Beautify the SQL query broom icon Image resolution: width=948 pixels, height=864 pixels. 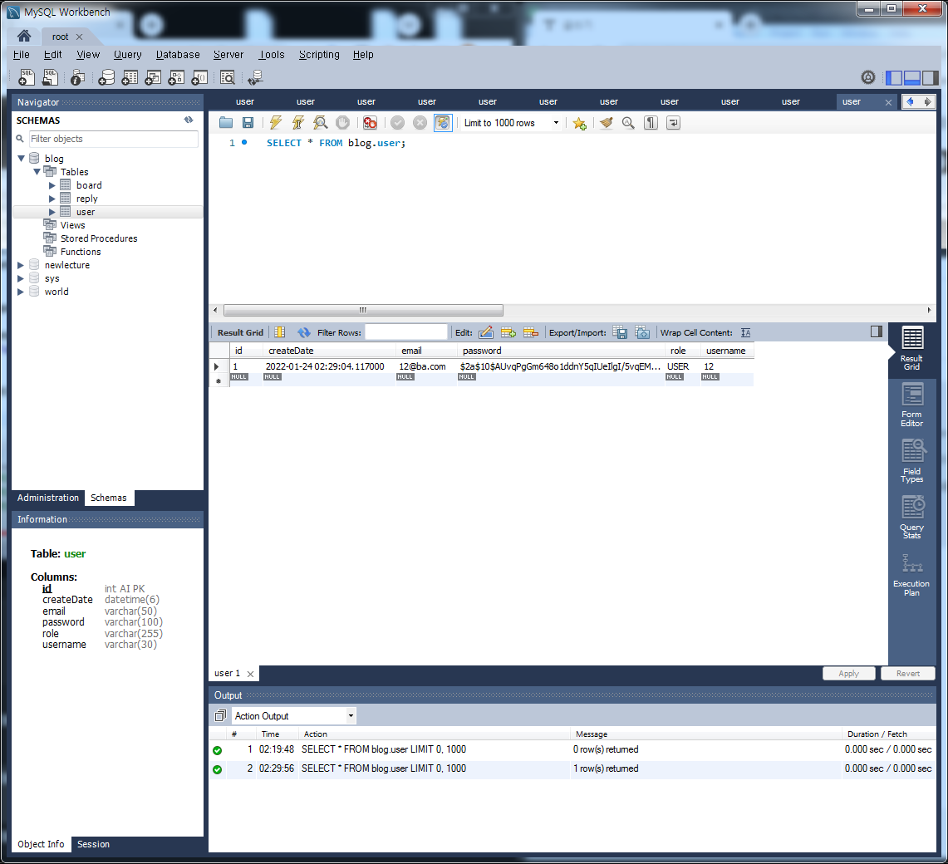tap(607, 123)
